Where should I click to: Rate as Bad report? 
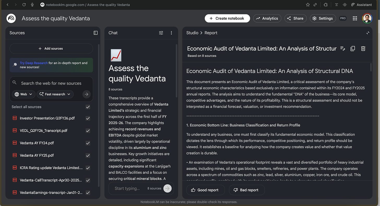click(247, 190)
